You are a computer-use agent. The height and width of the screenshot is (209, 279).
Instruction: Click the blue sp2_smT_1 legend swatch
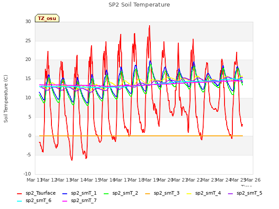click(x=65, y=193)
